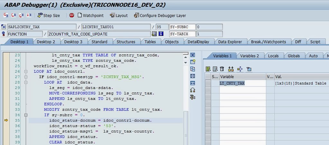Screen dimensions: 329x145
Task: Click the Close Tool icon beside editor
Action: tap(193, 55)
